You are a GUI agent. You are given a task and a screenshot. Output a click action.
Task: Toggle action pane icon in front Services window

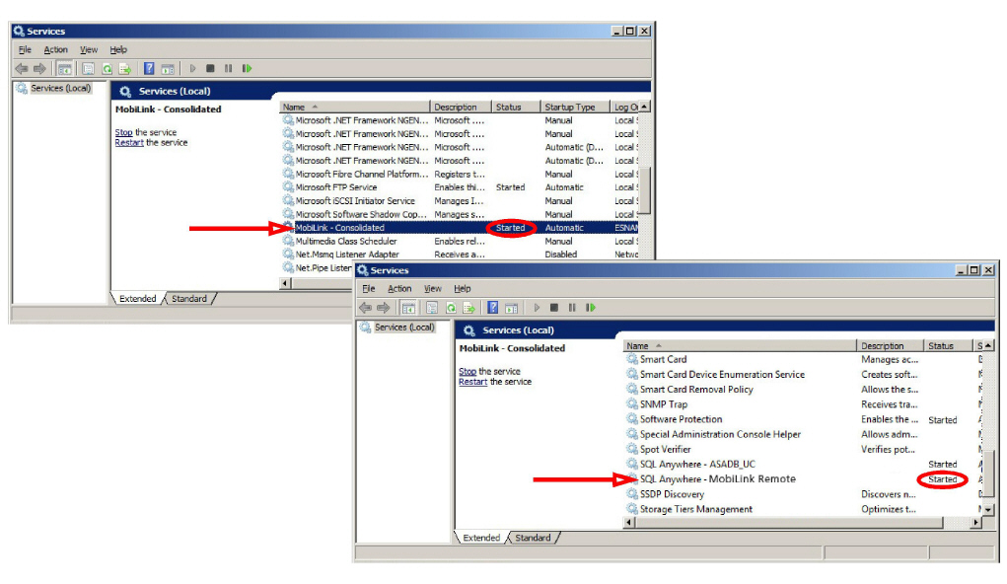pos(511,308)
